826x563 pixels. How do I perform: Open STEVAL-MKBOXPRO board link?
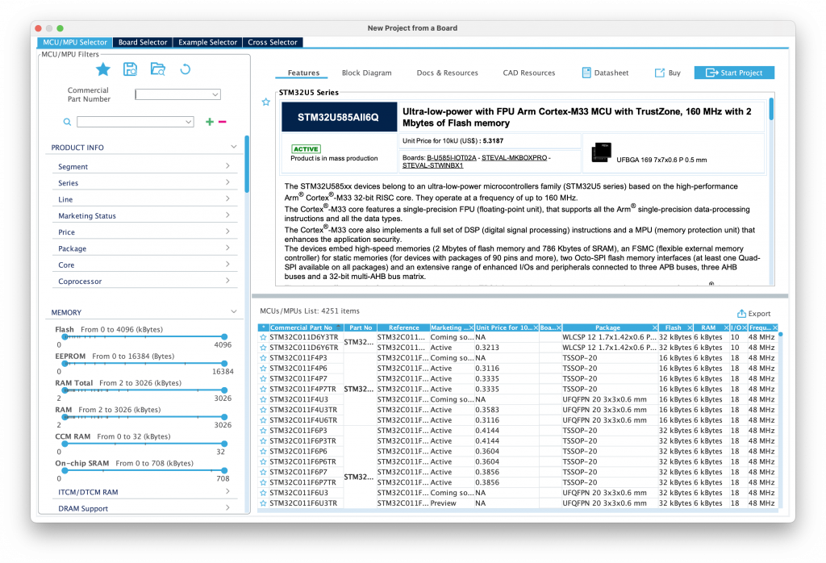[514, 157]
